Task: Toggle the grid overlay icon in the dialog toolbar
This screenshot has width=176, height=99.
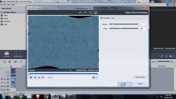Action: (91, 12)
